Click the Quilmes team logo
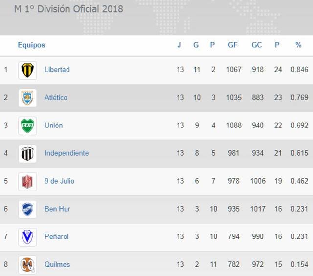The image size is (313, 276). [x=27, y=265]
